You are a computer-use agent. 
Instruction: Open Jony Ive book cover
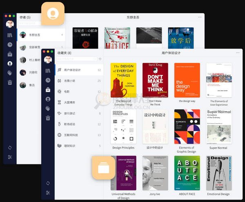[155, 173]
